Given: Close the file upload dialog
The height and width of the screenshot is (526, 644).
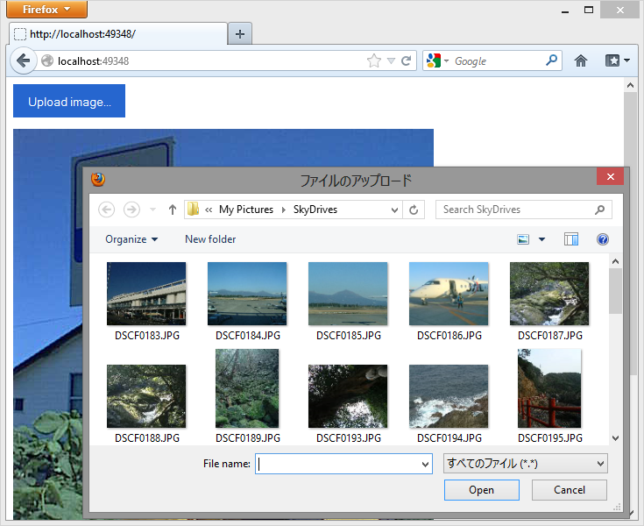Looking at the screenshot, I should click(x=611, y=177).
